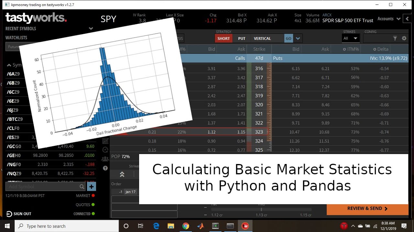Open Google Chrome from taskbar
Image resolution: width=414 pixels, height=232 pixels.
pos(186,226)
